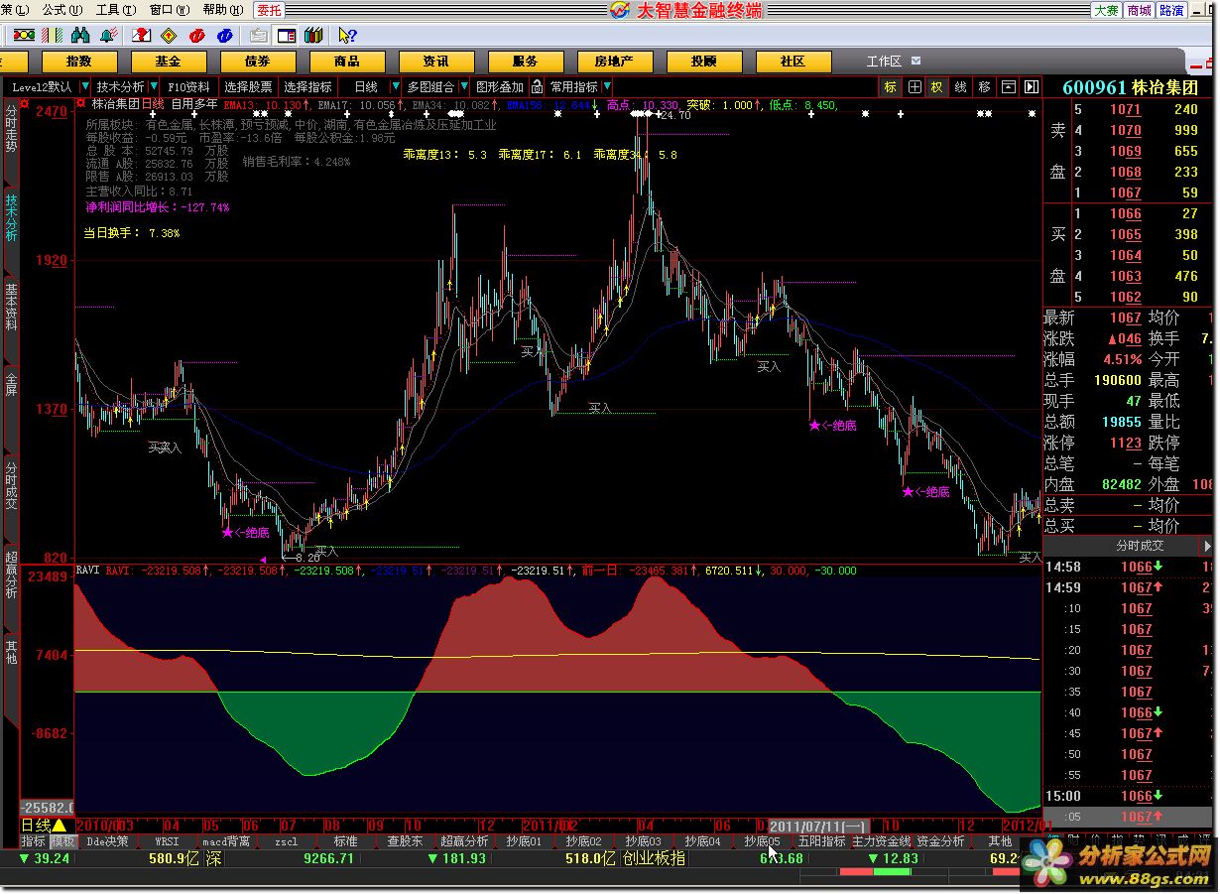Click 选择指标 in chart toolbar
This screenshot has width=1220, height=894.
tap(308, 86)
